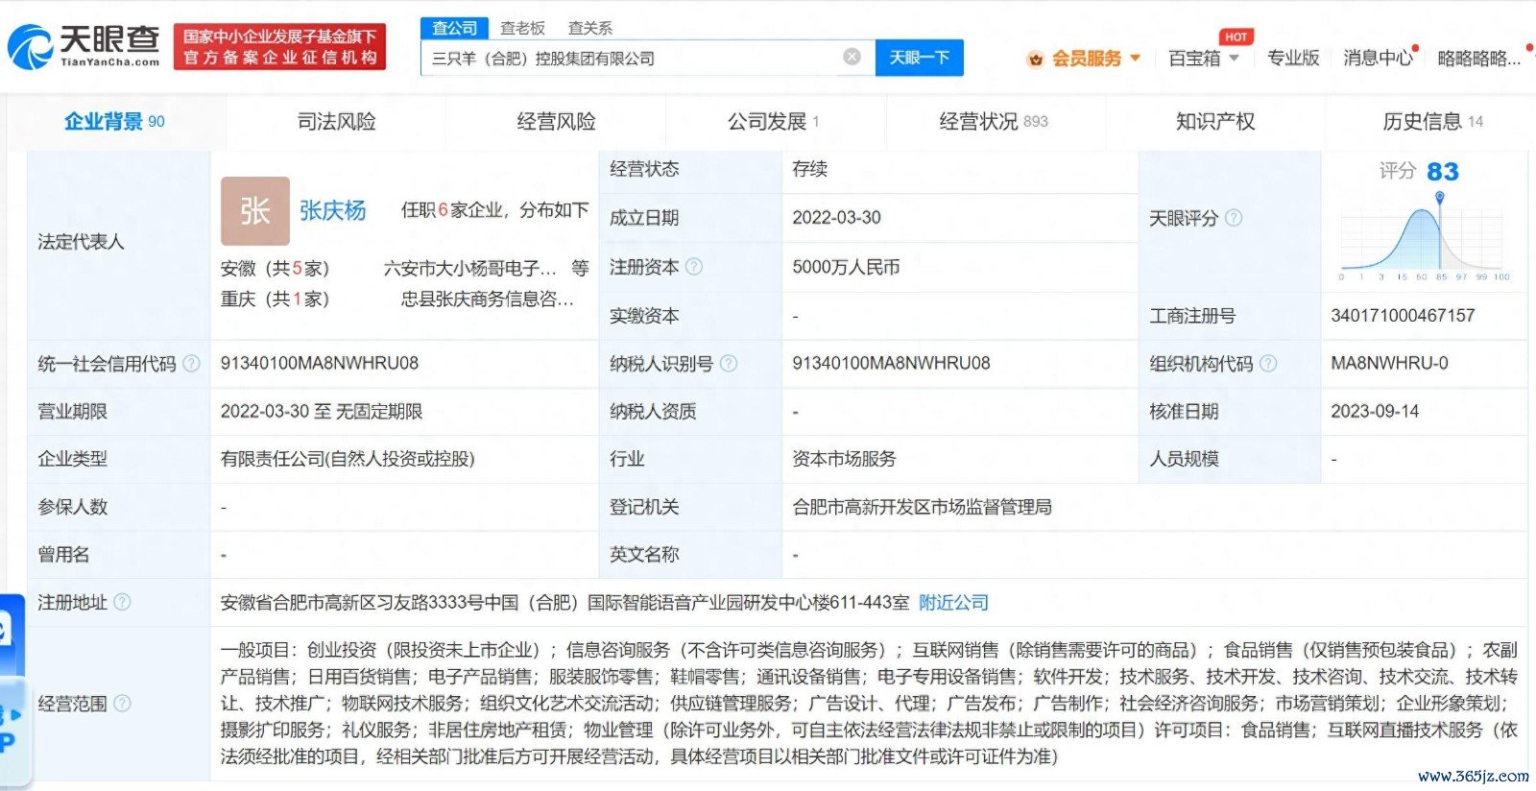Open legal representative 张庆杨 profile
Image resolution: width=1536 pixels, height=791 pixels.
pyautogui.click(x=332, y=210)
